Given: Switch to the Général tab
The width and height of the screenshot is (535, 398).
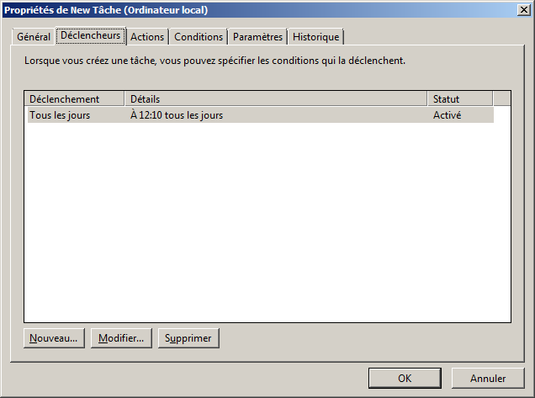Looking at the screenshot, I should [x=34, y=37].
